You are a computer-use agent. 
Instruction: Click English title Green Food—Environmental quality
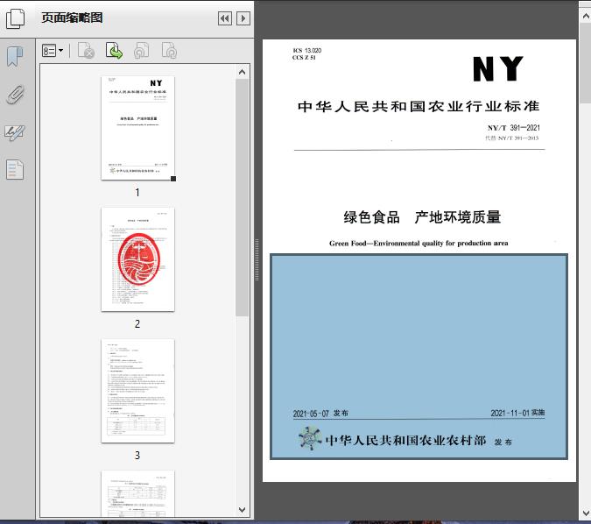click(419, 244)
